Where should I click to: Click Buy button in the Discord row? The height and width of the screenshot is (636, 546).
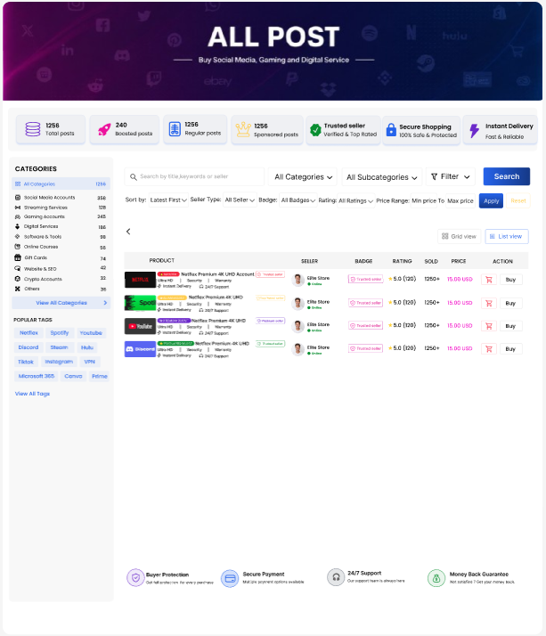[x=510, y=349]
